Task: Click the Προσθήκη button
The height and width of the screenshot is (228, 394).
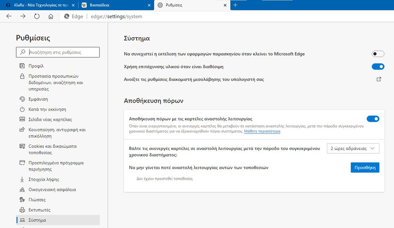Action: 365,168
